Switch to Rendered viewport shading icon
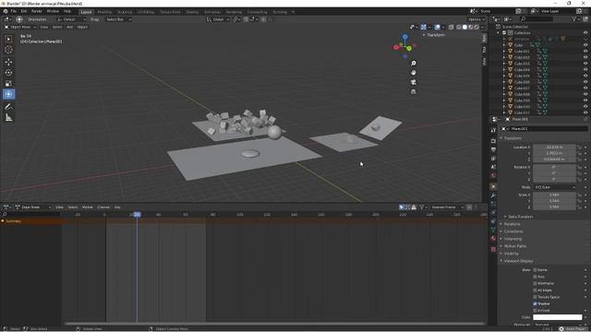Screen dimensions: 591x332 [x=476, y=27]
